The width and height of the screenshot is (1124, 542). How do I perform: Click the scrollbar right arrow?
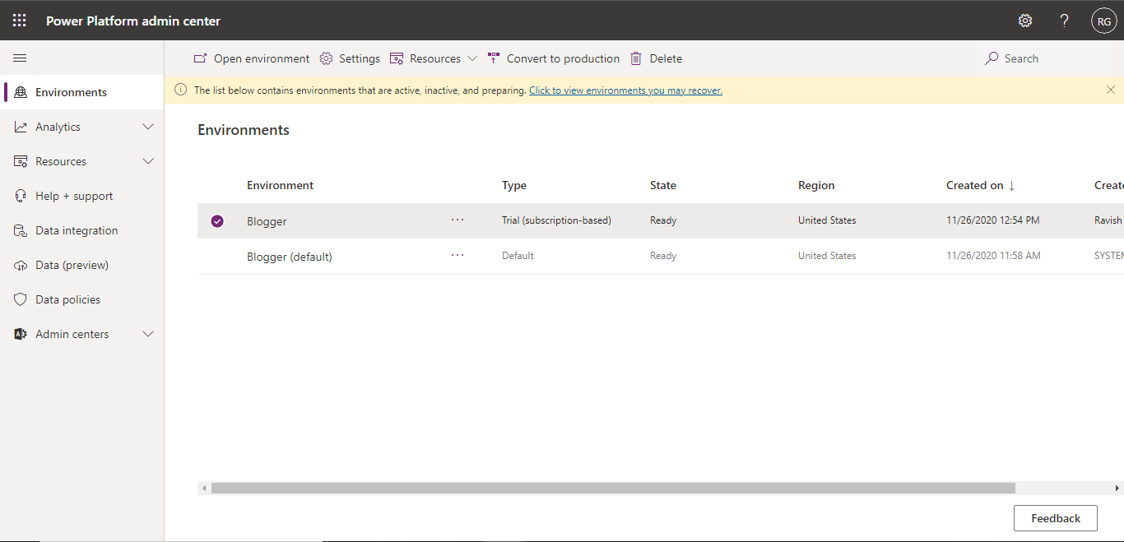(1117, 488)
